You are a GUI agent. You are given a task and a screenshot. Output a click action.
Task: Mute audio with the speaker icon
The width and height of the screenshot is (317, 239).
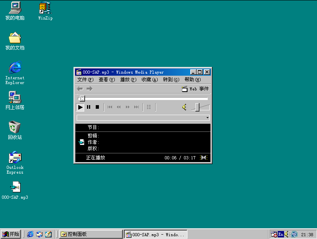184,107
